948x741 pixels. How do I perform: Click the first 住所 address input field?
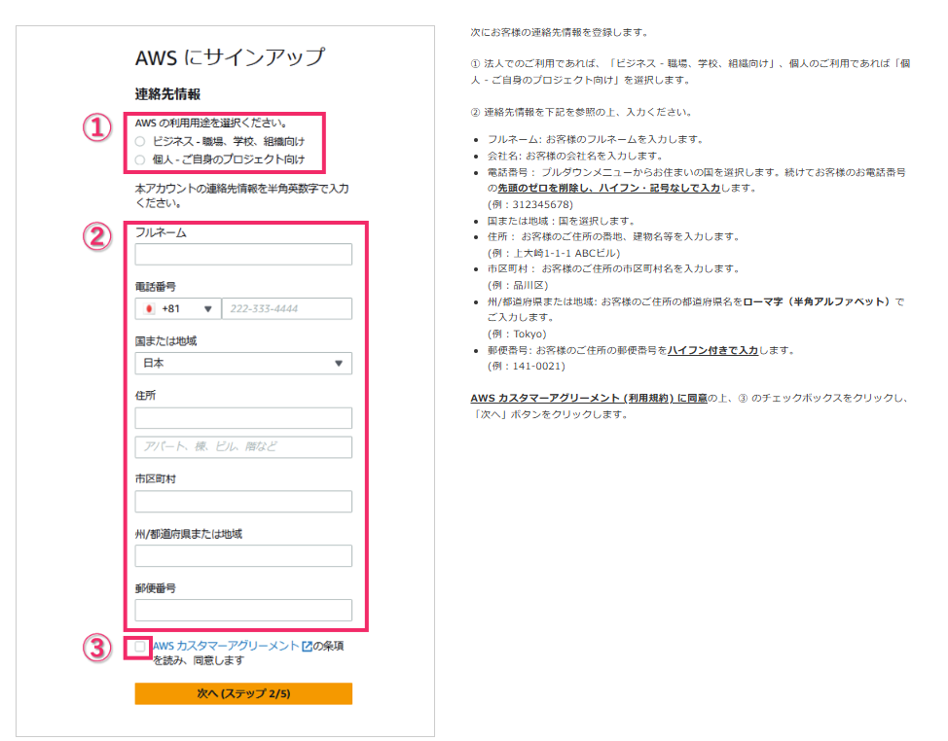click(243, 418)
